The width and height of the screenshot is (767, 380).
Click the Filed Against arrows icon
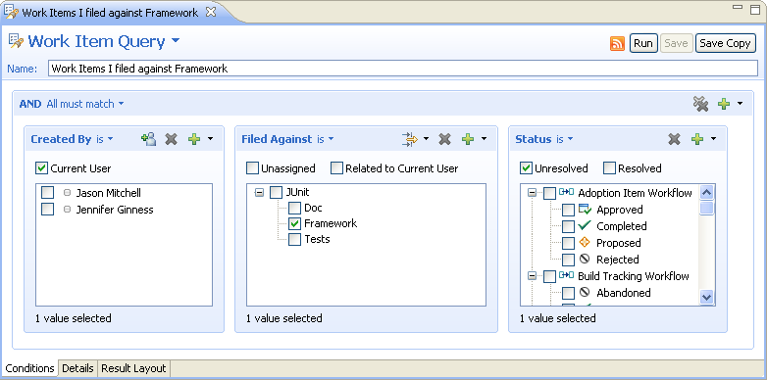click(x=410, y=139)
